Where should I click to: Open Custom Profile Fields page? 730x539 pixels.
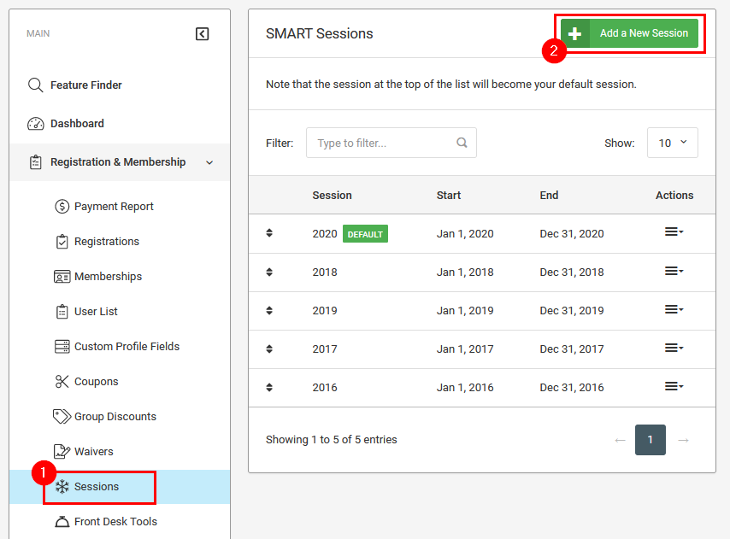coord(127,347)
